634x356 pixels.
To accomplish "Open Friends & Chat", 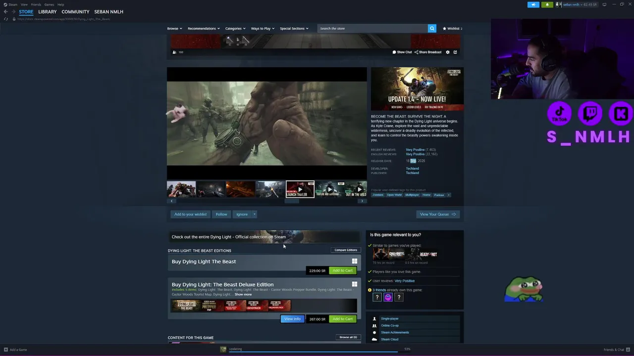I will coord(617,350).
